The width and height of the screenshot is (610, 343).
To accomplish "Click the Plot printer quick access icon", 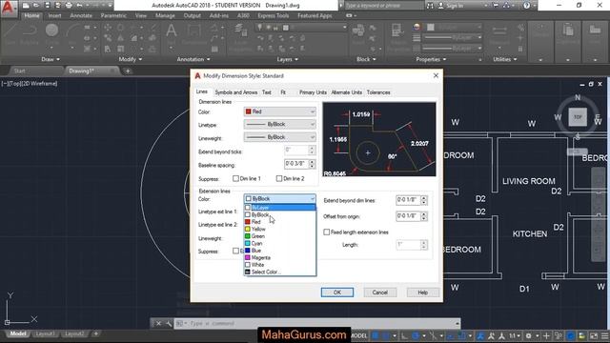I will tap(69, 6).
